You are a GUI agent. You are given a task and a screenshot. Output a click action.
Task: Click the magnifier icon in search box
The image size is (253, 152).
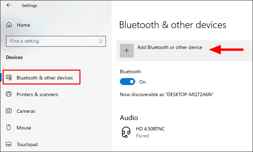101,41
